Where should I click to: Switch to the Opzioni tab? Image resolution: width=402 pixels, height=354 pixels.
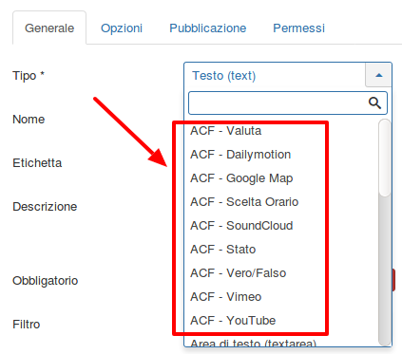pyautogui.click(x=122, y=28)
